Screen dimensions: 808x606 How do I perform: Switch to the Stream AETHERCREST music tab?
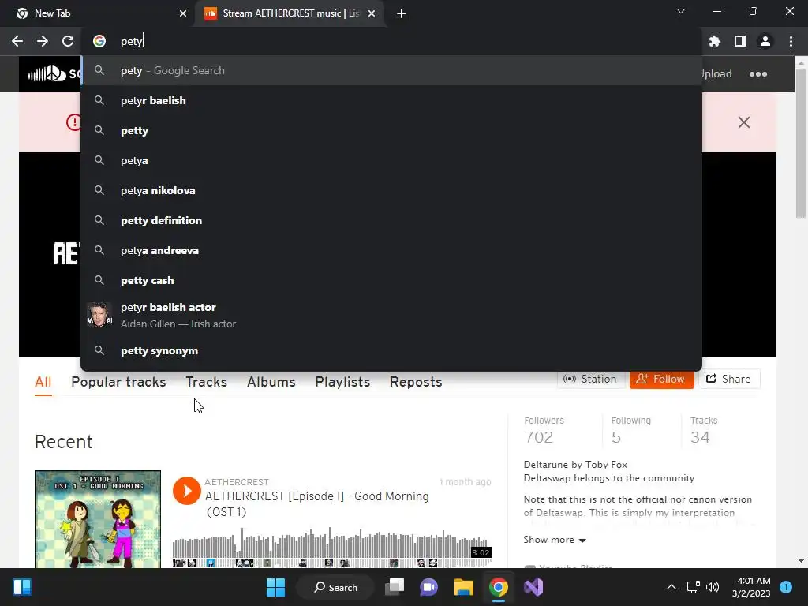click(290, 13)
